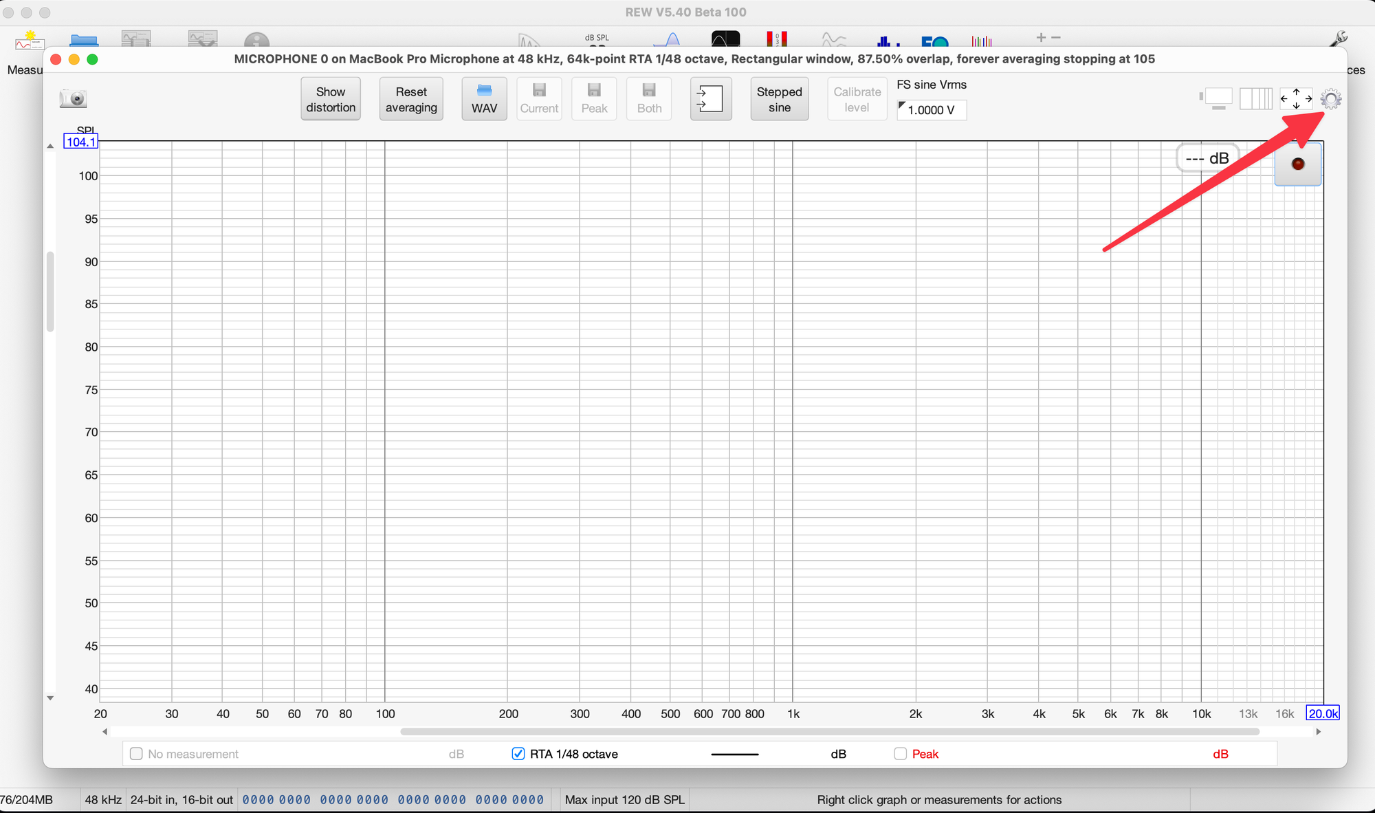The image size is (1375, 813).
Task: Open RTA settings gear icon
Action: (1331, 99)
